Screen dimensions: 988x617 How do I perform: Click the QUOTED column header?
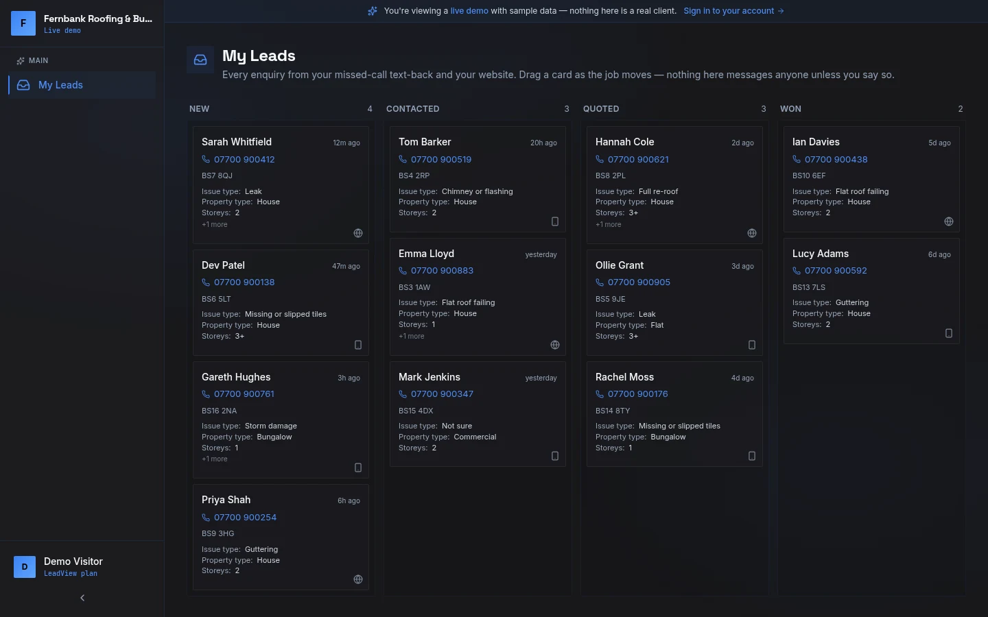coord(601,109)
